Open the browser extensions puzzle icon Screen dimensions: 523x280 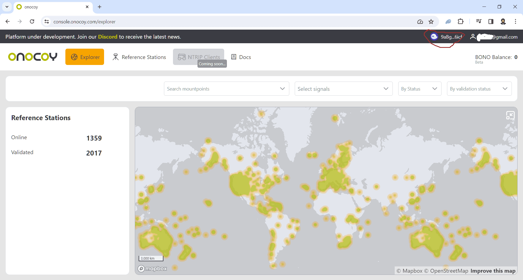(x=461, y=21)
